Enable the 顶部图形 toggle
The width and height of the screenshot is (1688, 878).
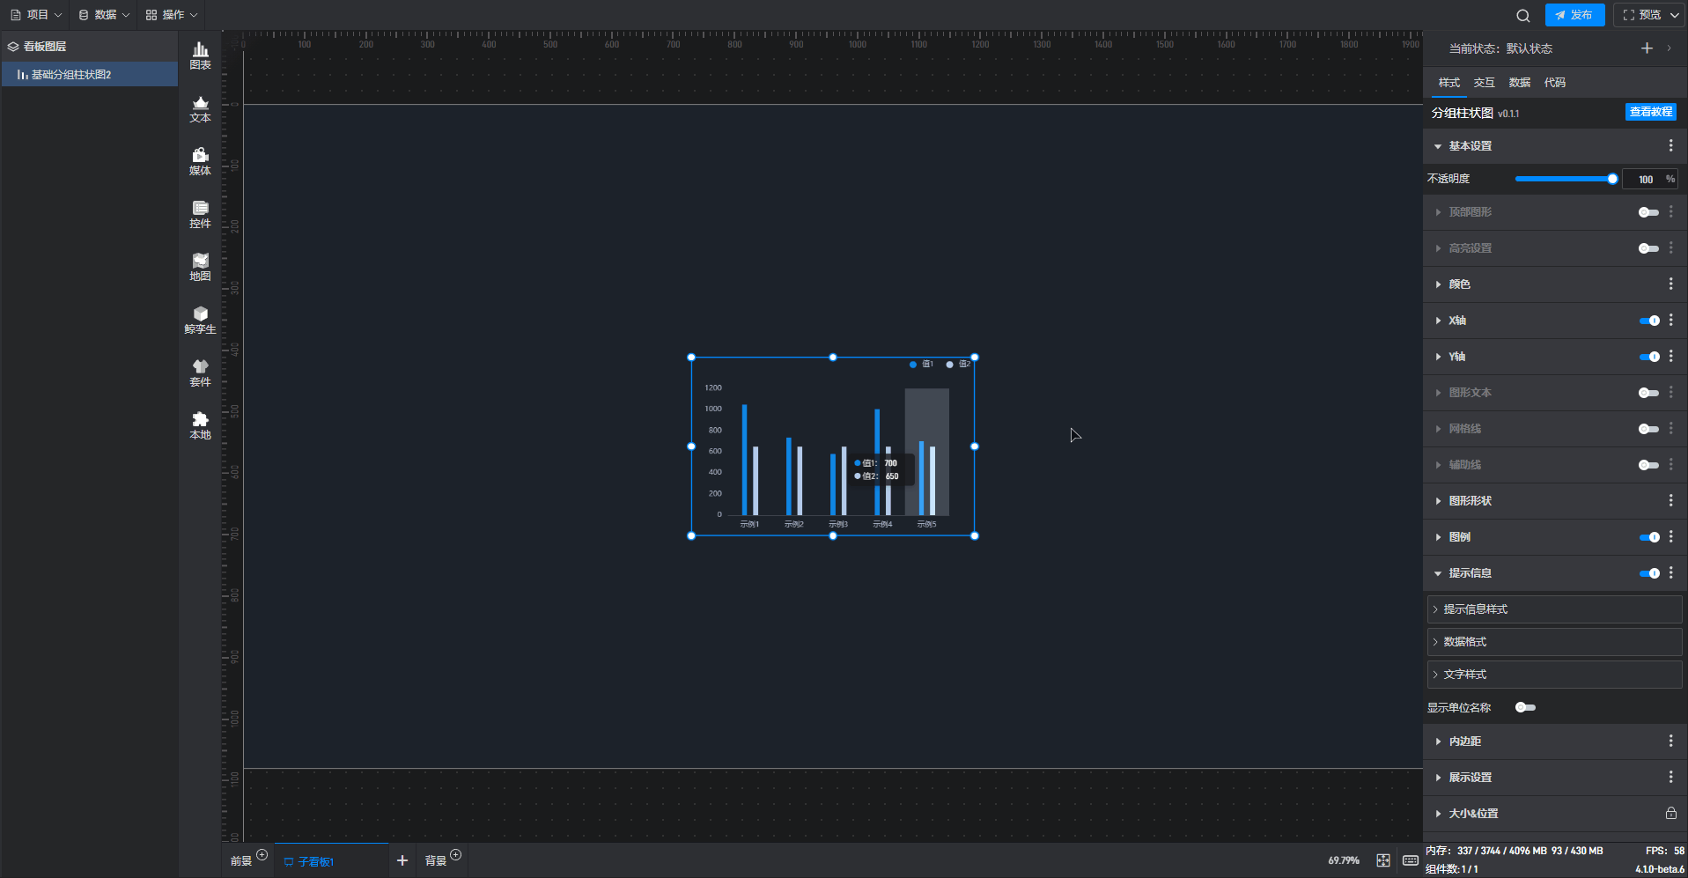1648,212
